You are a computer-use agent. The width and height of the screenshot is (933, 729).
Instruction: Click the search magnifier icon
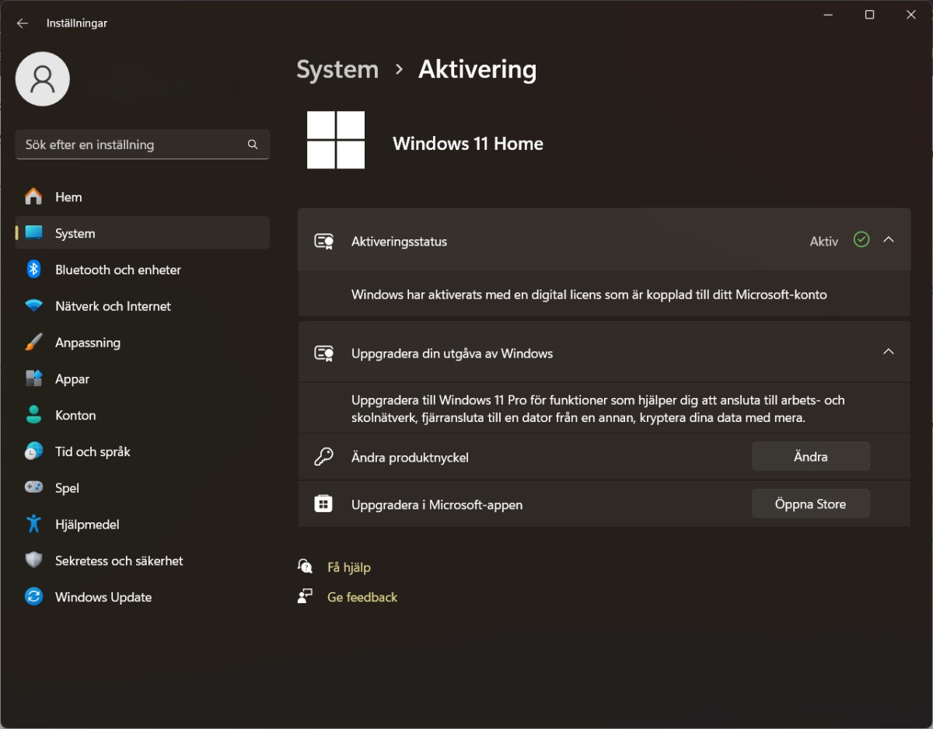coord(253,145)
